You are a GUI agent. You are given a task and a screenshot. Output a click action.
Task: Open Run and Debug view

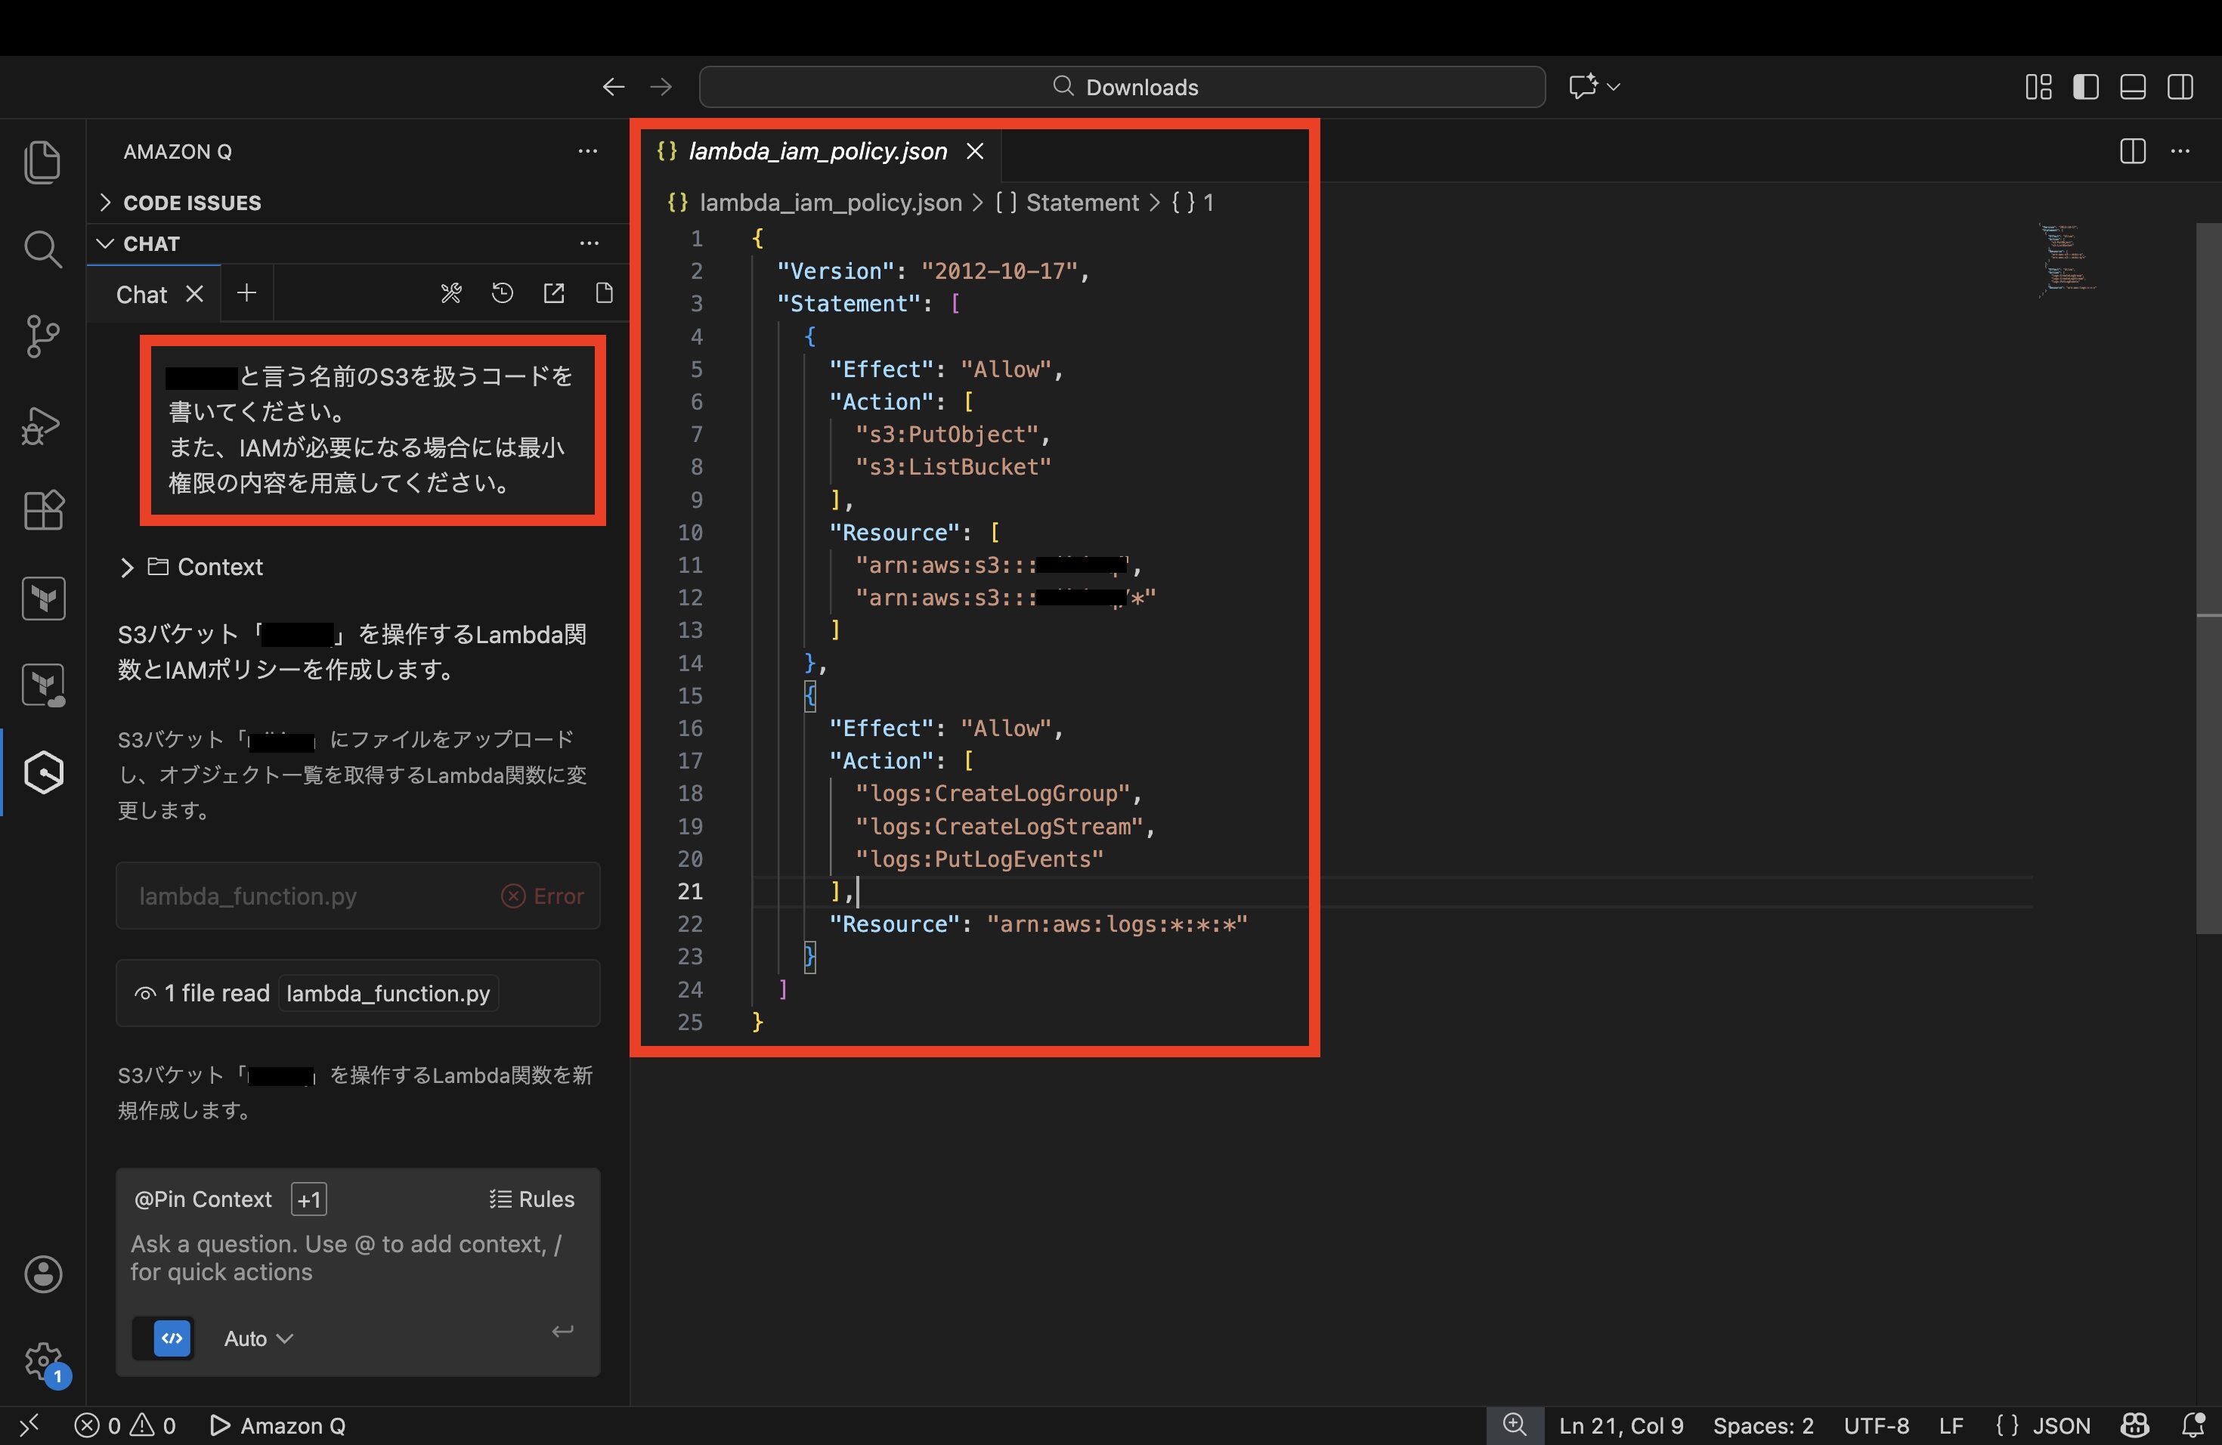tap(42, 425)
